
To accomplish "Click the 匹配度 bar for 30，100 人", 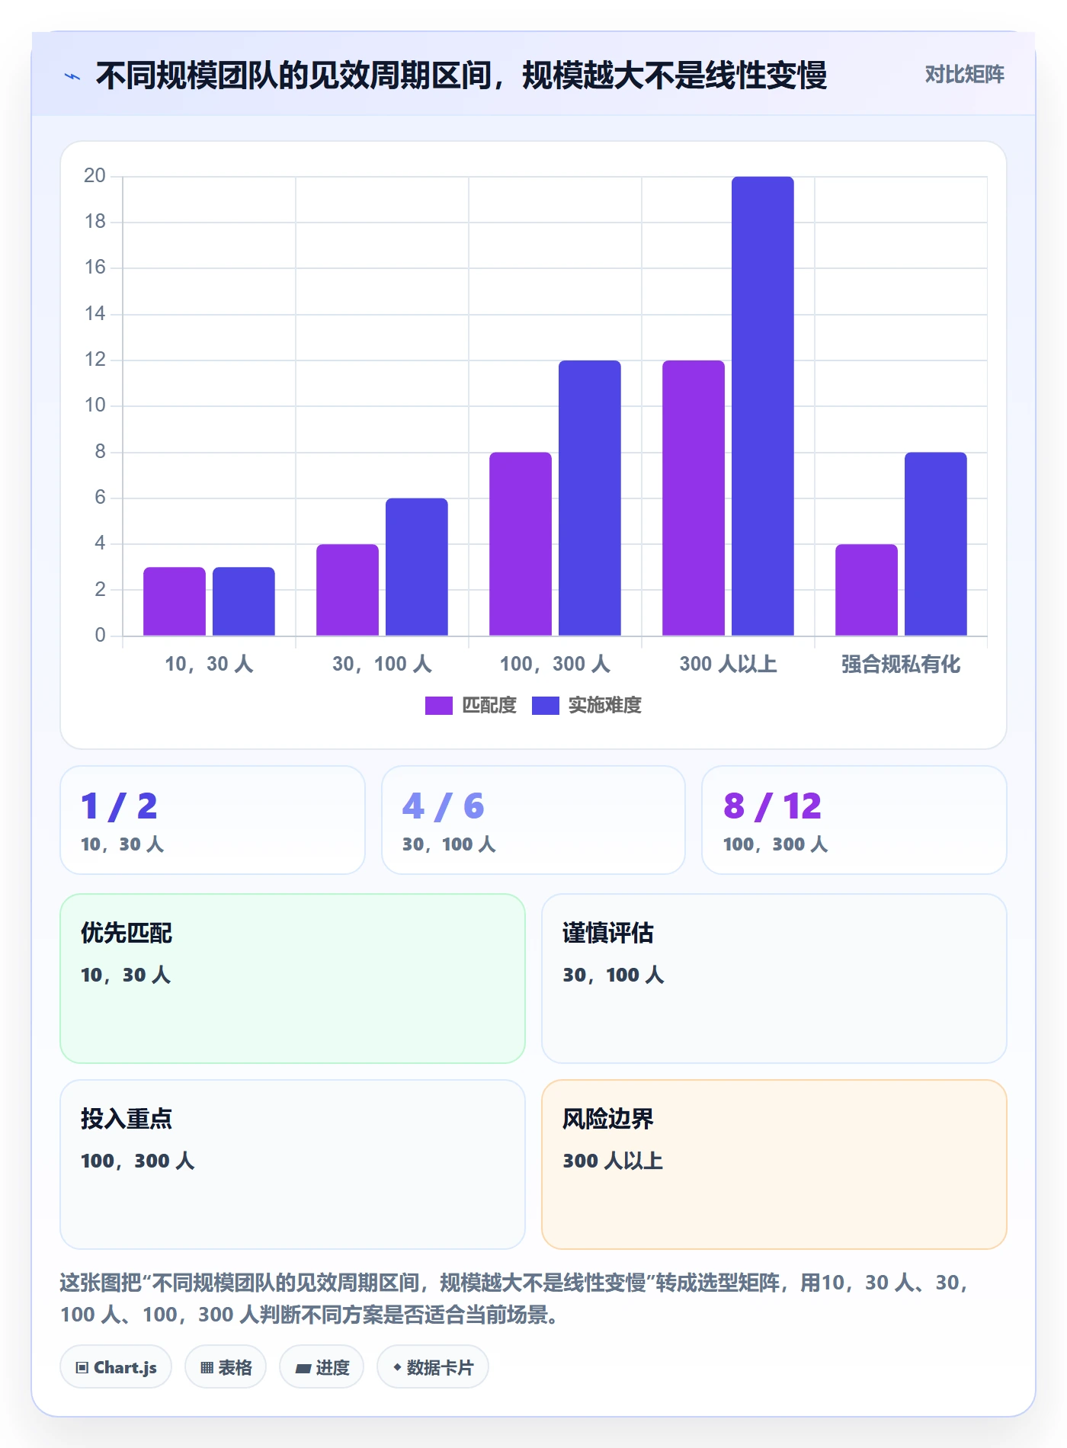I will (x=348, y=590).
